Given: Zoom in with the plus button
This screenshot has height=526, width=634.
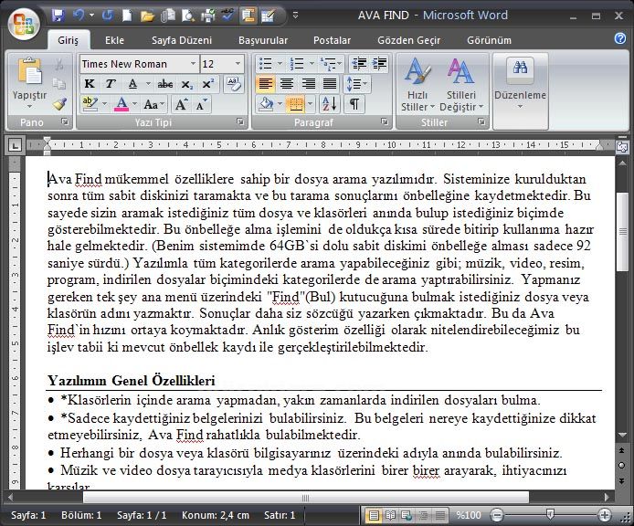Looking at the screenshot, I should [605, 515].
